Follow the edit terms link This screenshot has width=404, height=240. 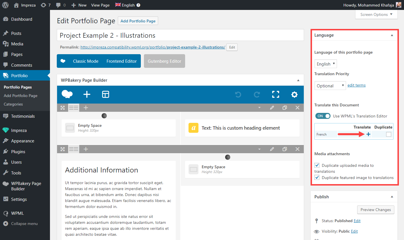[x=357, y=85]
